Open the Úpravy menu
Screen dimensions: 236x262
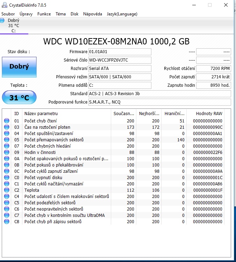26,14
